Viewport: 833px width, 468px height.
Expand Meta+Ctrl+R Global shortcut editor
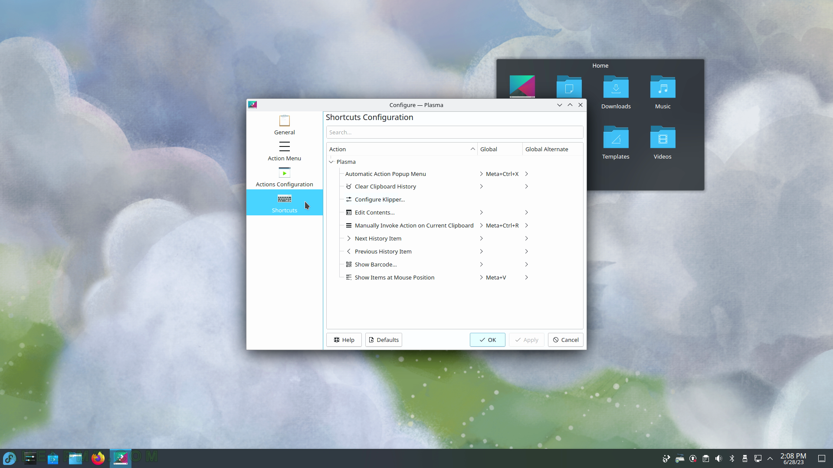click(481, 225)
